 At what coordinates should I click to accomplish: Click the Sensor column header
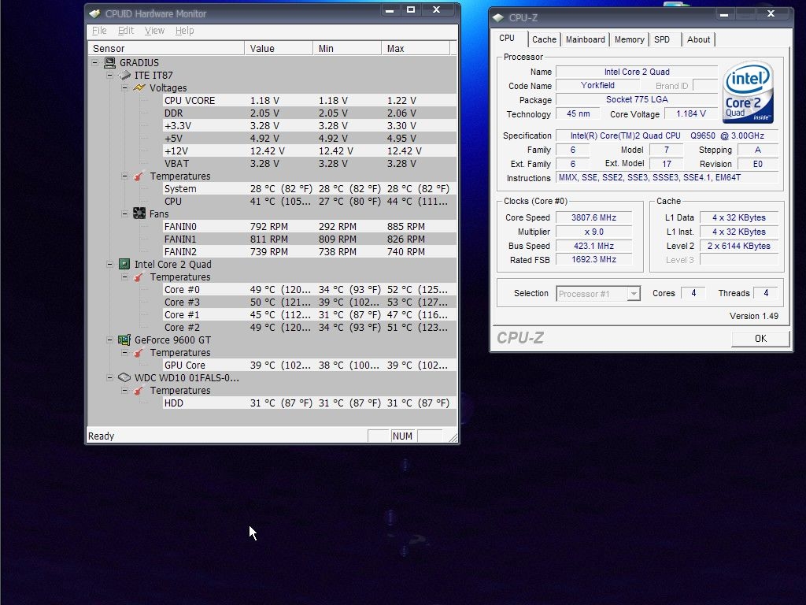[x=166, y=48]
